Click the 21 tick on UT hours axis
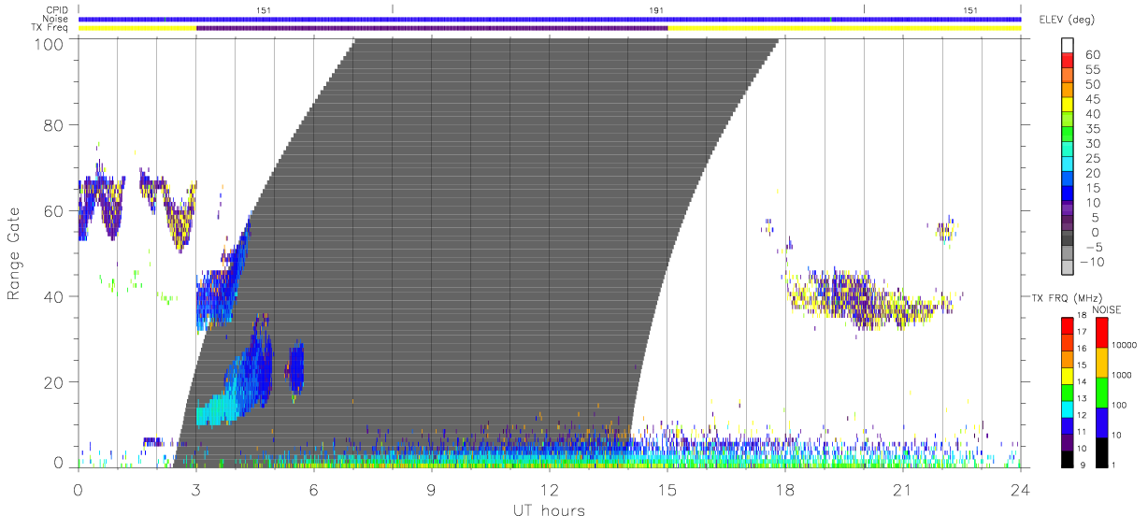Viewport: 1148px width, 530px height. (903, 489)
